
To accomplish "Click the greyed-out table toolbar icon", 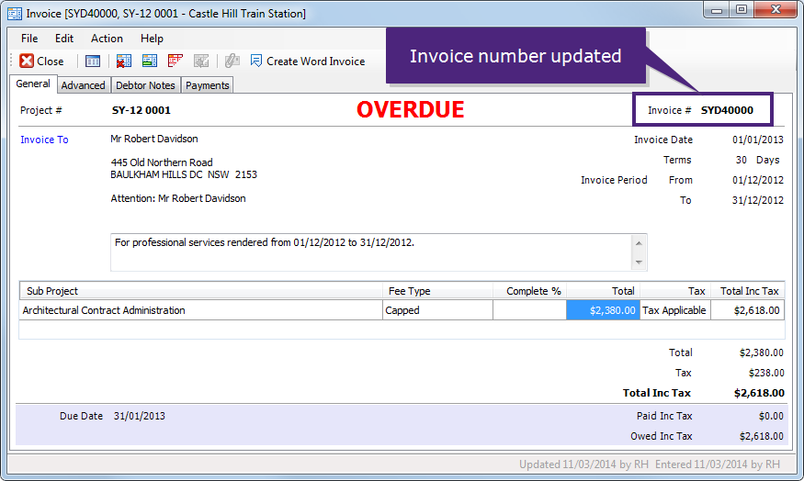I will [200, 62].
